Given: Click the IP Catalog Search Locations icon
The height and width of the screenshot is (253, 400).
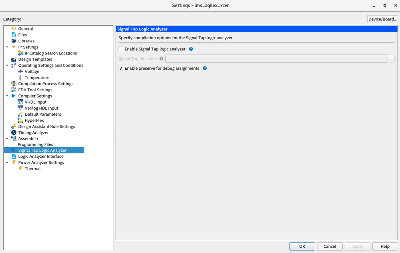Looking at the screenshot, I should tap(20, 53).
